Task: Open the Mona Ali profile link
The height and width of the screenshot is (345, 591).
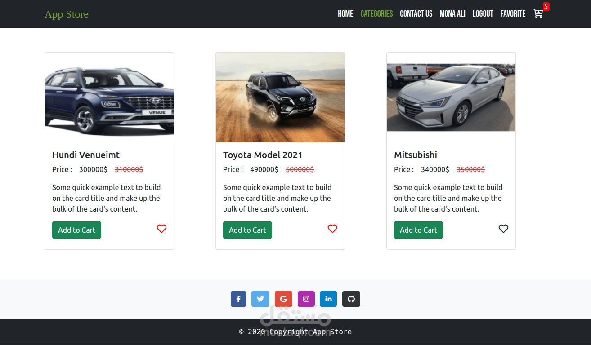Action: (452, 14)
